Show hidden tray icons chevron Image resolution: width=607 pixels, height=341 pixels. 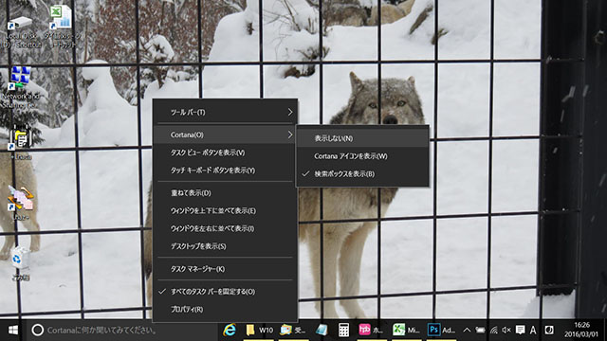(467, 330)
